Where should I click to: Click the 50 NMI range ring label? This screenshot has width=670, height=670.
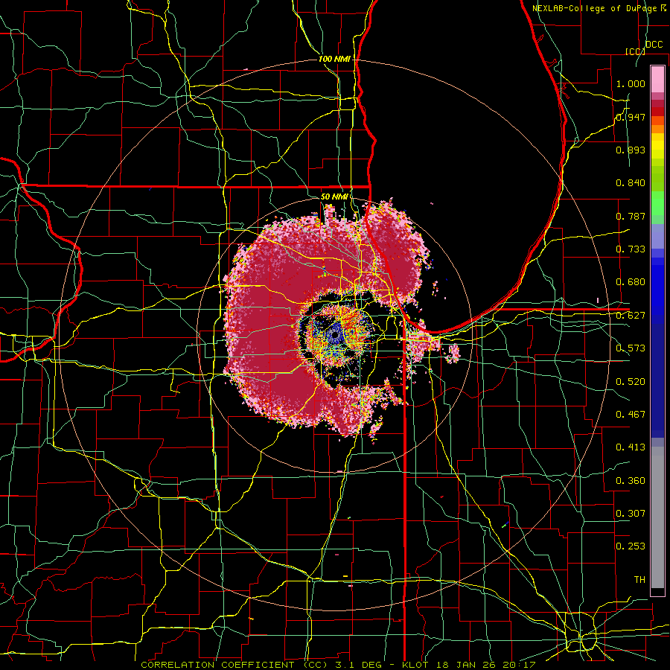click(334, 197)
